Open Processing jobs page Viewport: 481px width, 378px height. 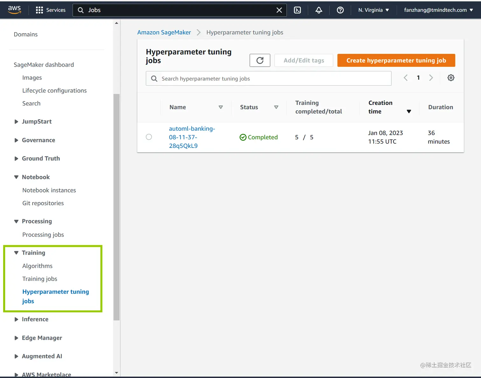(43, 235)
